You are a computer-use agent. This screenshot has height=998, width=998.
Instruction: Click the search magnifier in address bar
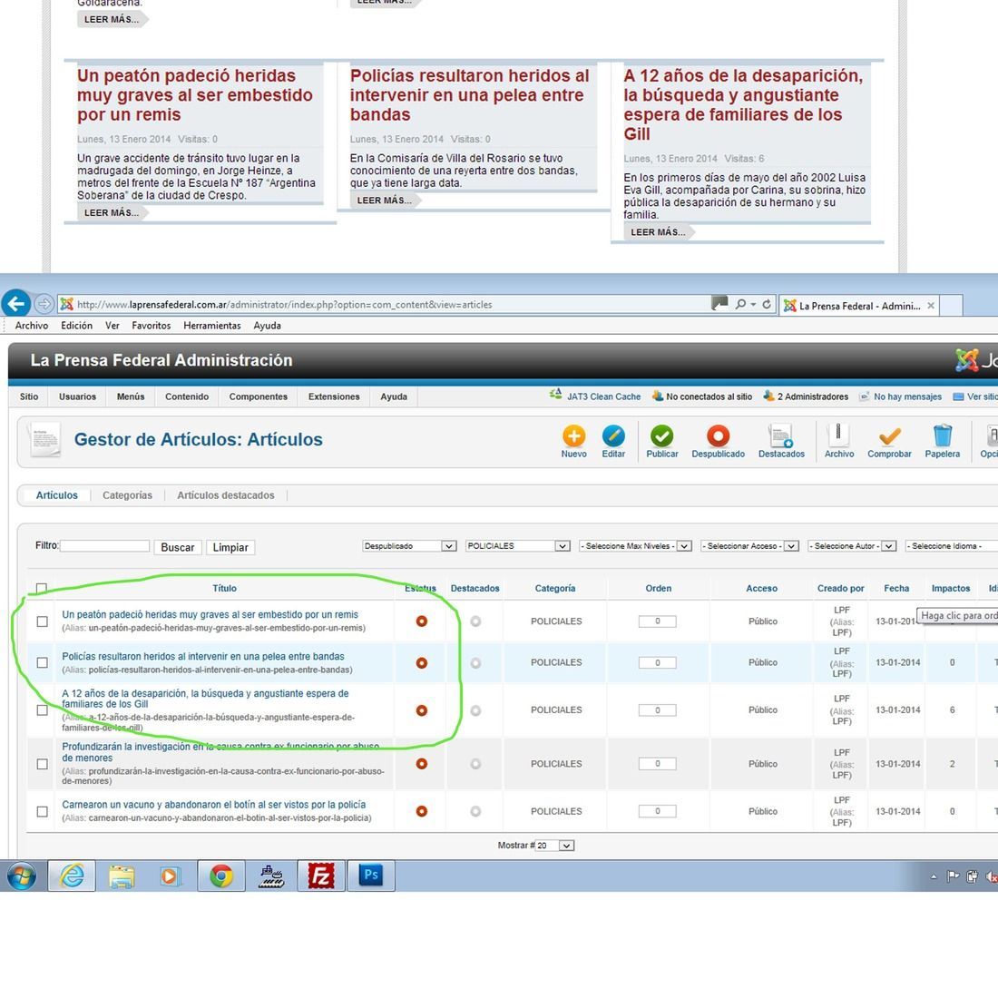741,304
